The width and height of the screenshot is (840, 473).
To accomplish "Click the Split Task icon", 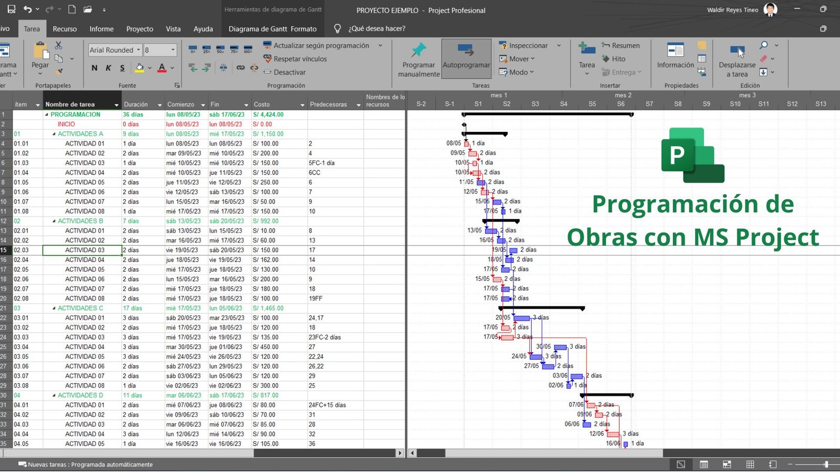I will click(x=223, y=68).
